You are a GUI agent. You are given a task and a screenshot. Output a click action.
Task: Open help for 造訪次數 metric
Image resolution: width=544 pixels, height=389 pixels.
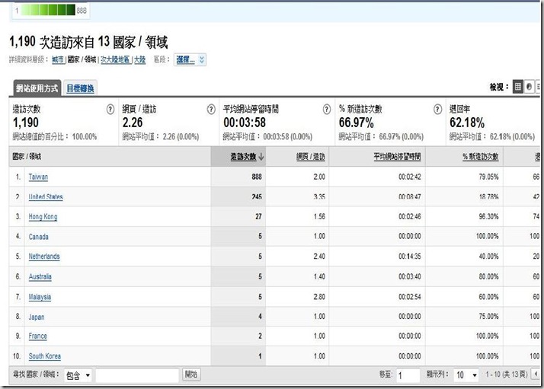[110, 109]
